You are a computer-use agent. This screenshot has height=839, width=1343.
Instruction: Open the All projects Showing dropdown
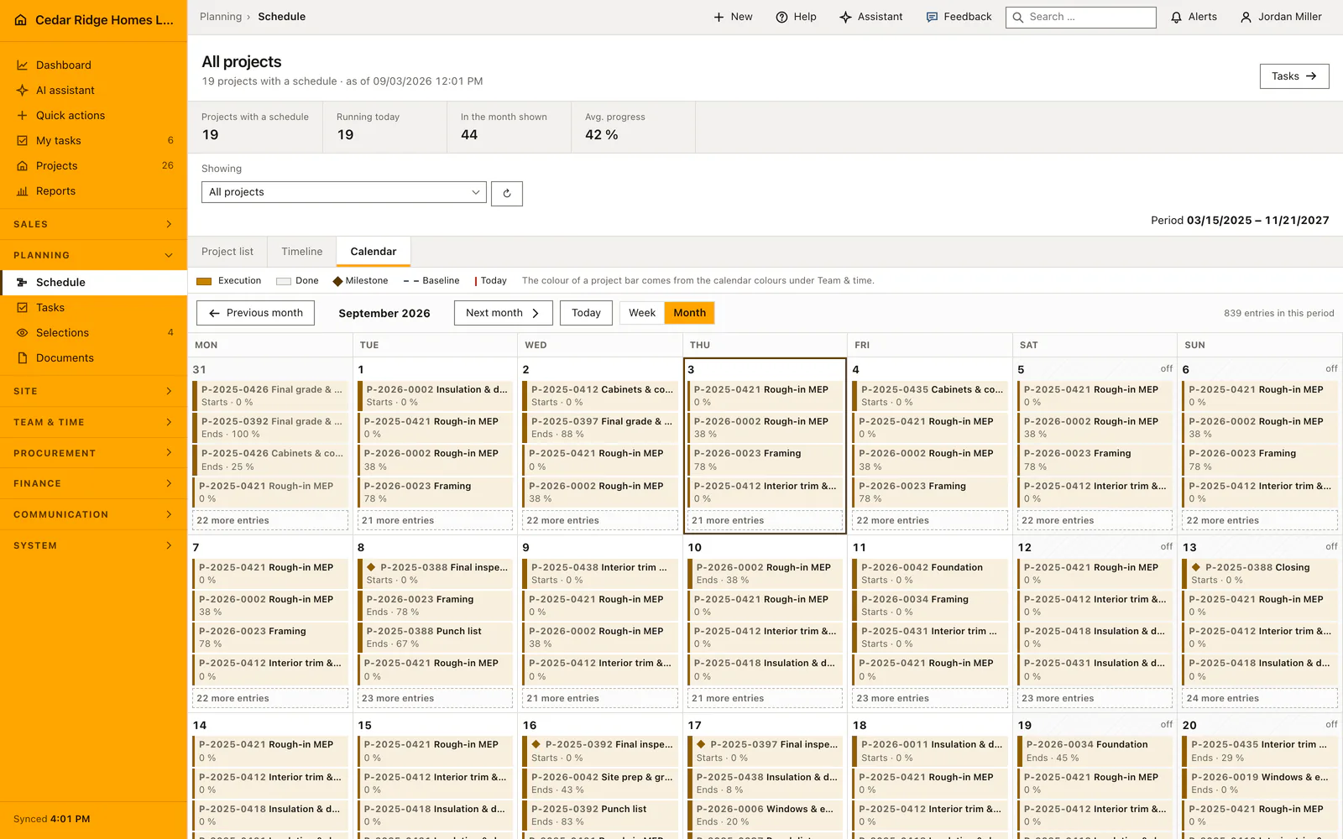coord(344,192)
